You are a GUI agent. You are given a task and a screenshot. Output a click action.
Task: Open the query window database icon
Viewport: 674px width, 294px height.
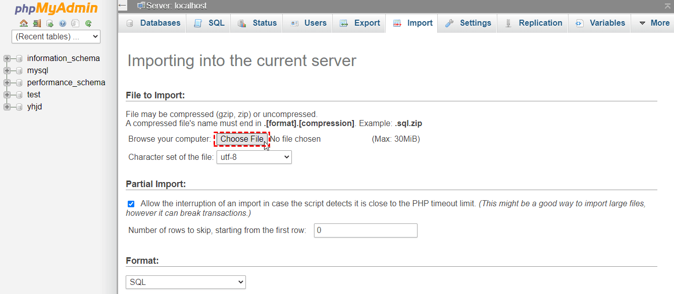click(x=49, y=23)
